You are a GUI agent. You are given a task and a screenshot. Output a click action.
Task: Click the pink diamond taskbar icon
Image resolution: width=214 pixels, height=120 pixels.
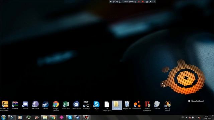click(62, 117)
